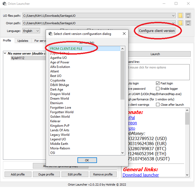Click the trash icon beside Orion path
Screen dimensions: 195x188
[x=188, y=23]
